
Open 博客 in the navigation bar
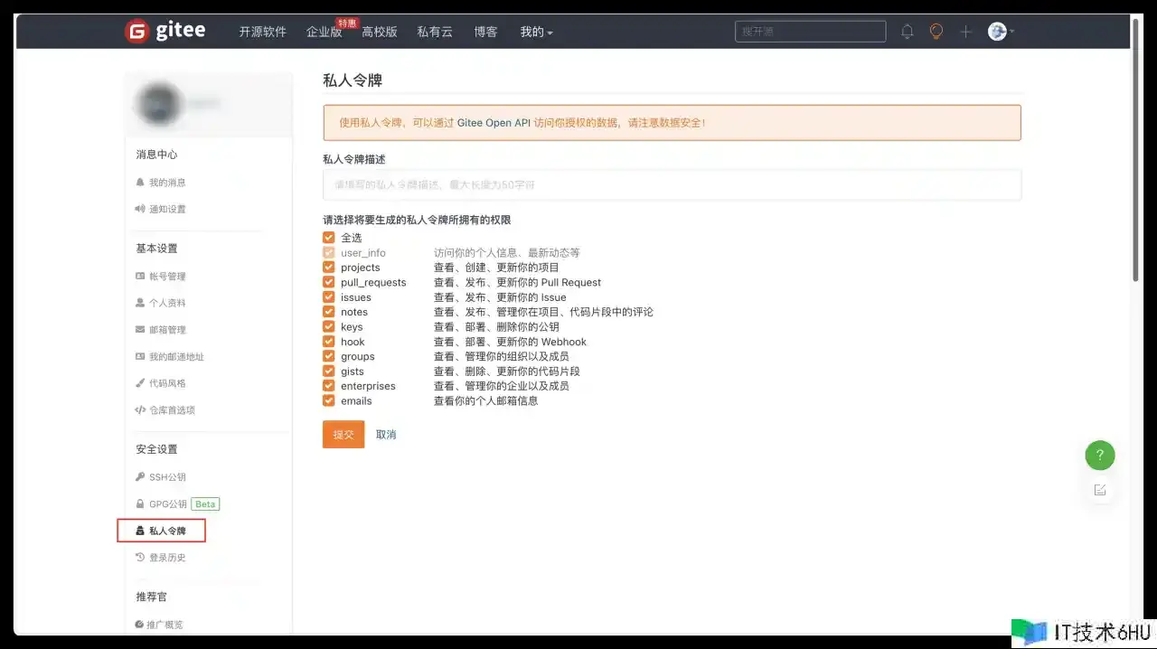pos(485,32)
